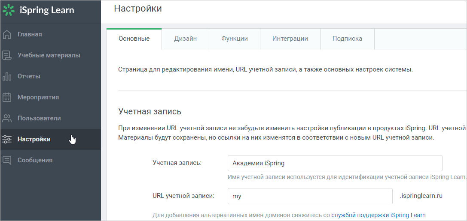The image size is (467, 221).
Task: Click the URL учетной записи: label
Action: pos(183,196)
